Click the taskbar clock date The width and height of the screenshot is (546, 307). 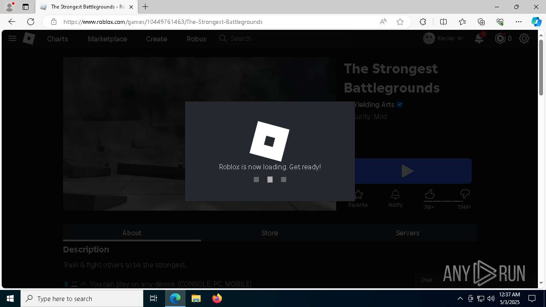coord(509,298)
